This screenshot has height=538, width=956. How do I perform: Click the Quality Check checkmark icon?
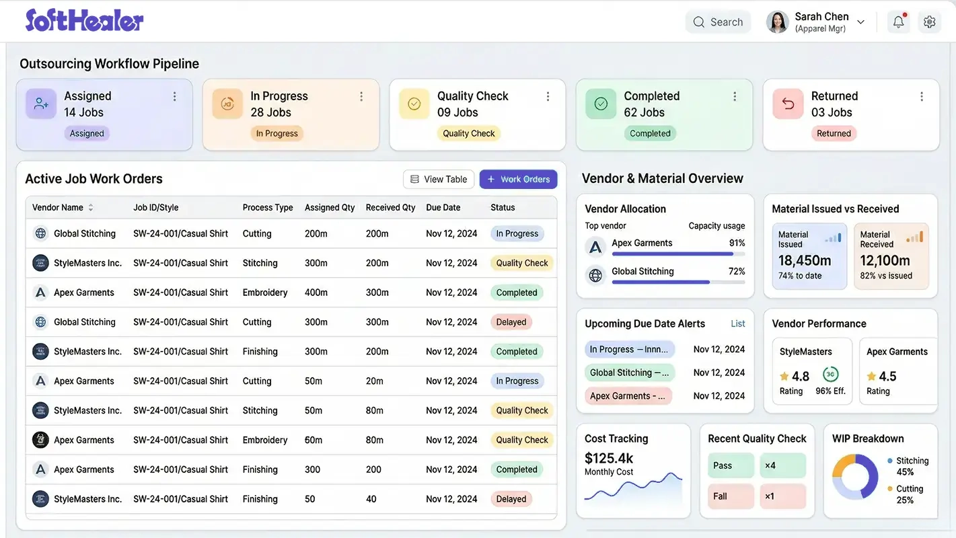[x=414, y=103]
